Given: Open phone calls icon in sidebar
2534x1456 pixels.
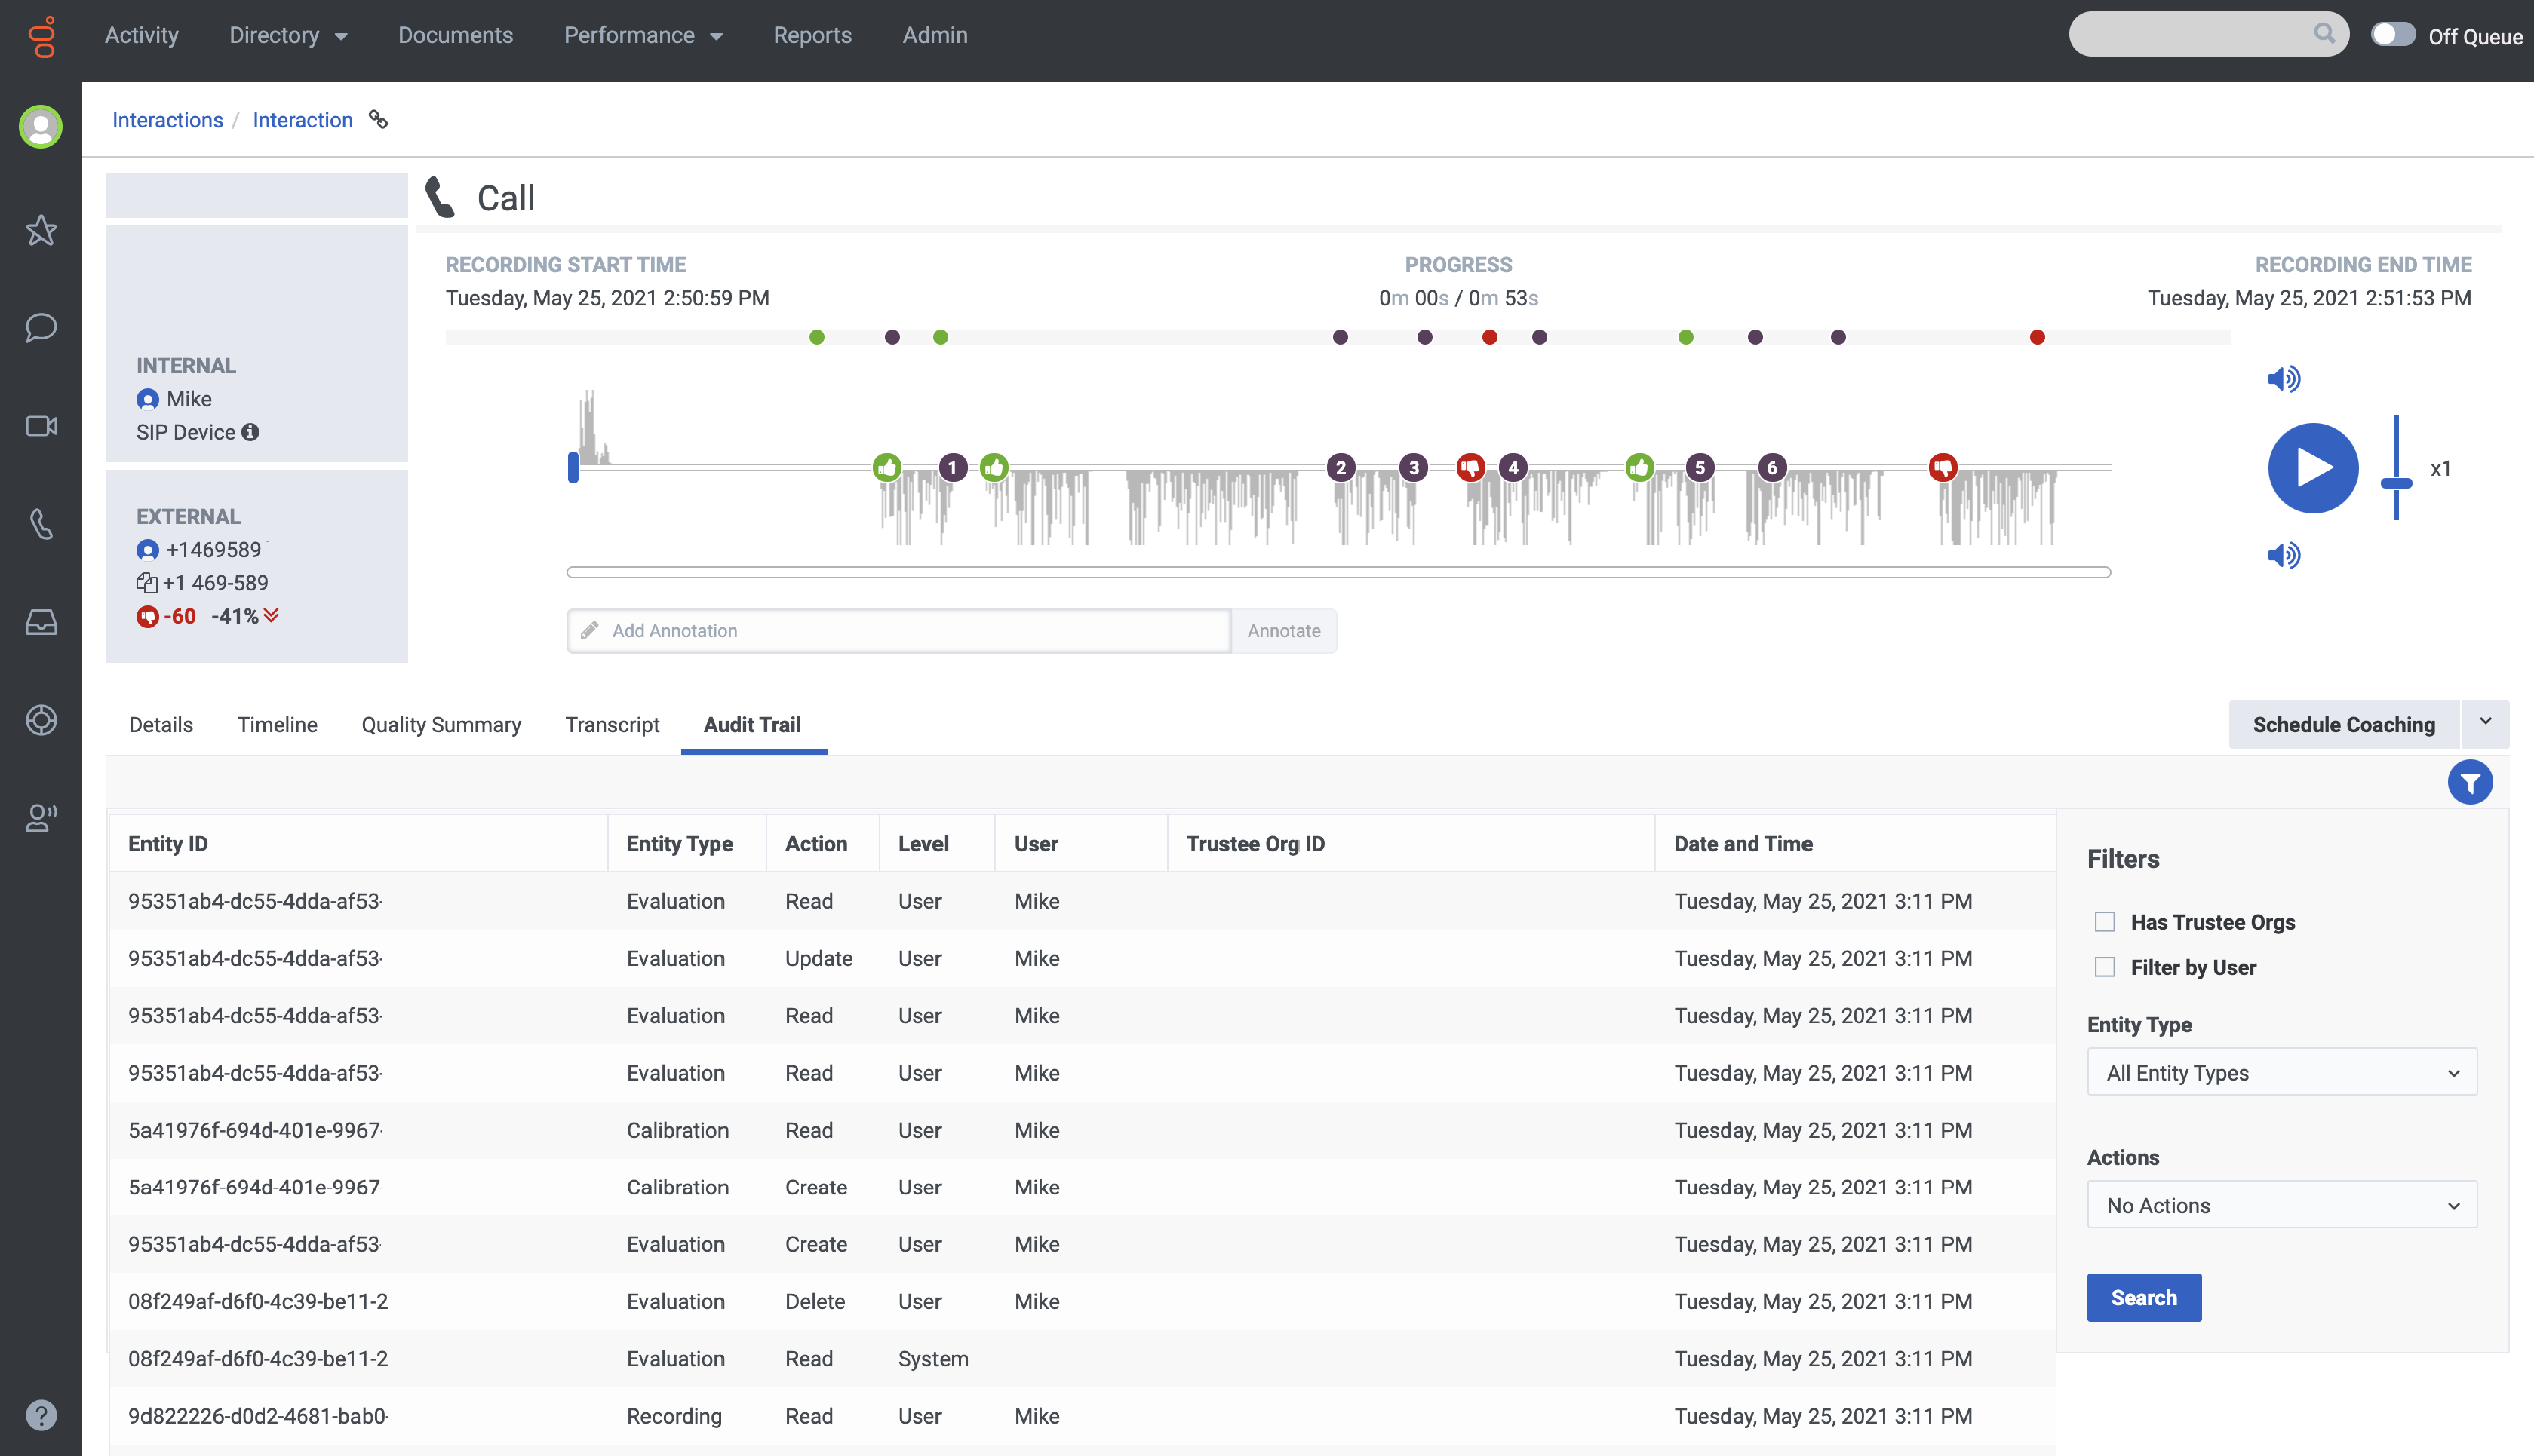Looking at the screenshot, I should click(x=41, y=524).
